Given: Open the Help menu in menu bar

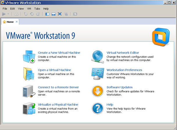Looking at the screenshot, I should coord(46,9).
